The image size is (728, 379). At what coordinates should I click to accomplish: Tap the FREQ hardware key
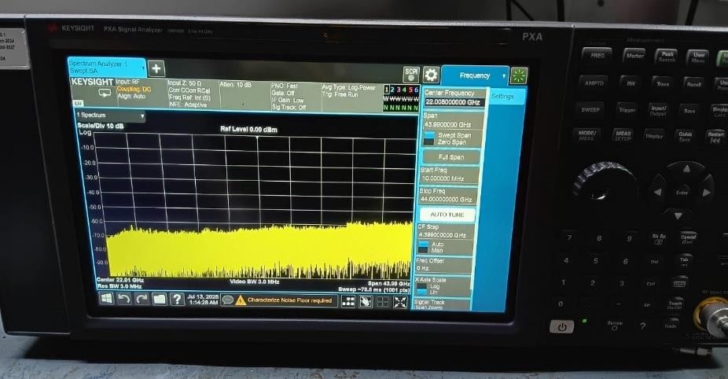[597, 56]
